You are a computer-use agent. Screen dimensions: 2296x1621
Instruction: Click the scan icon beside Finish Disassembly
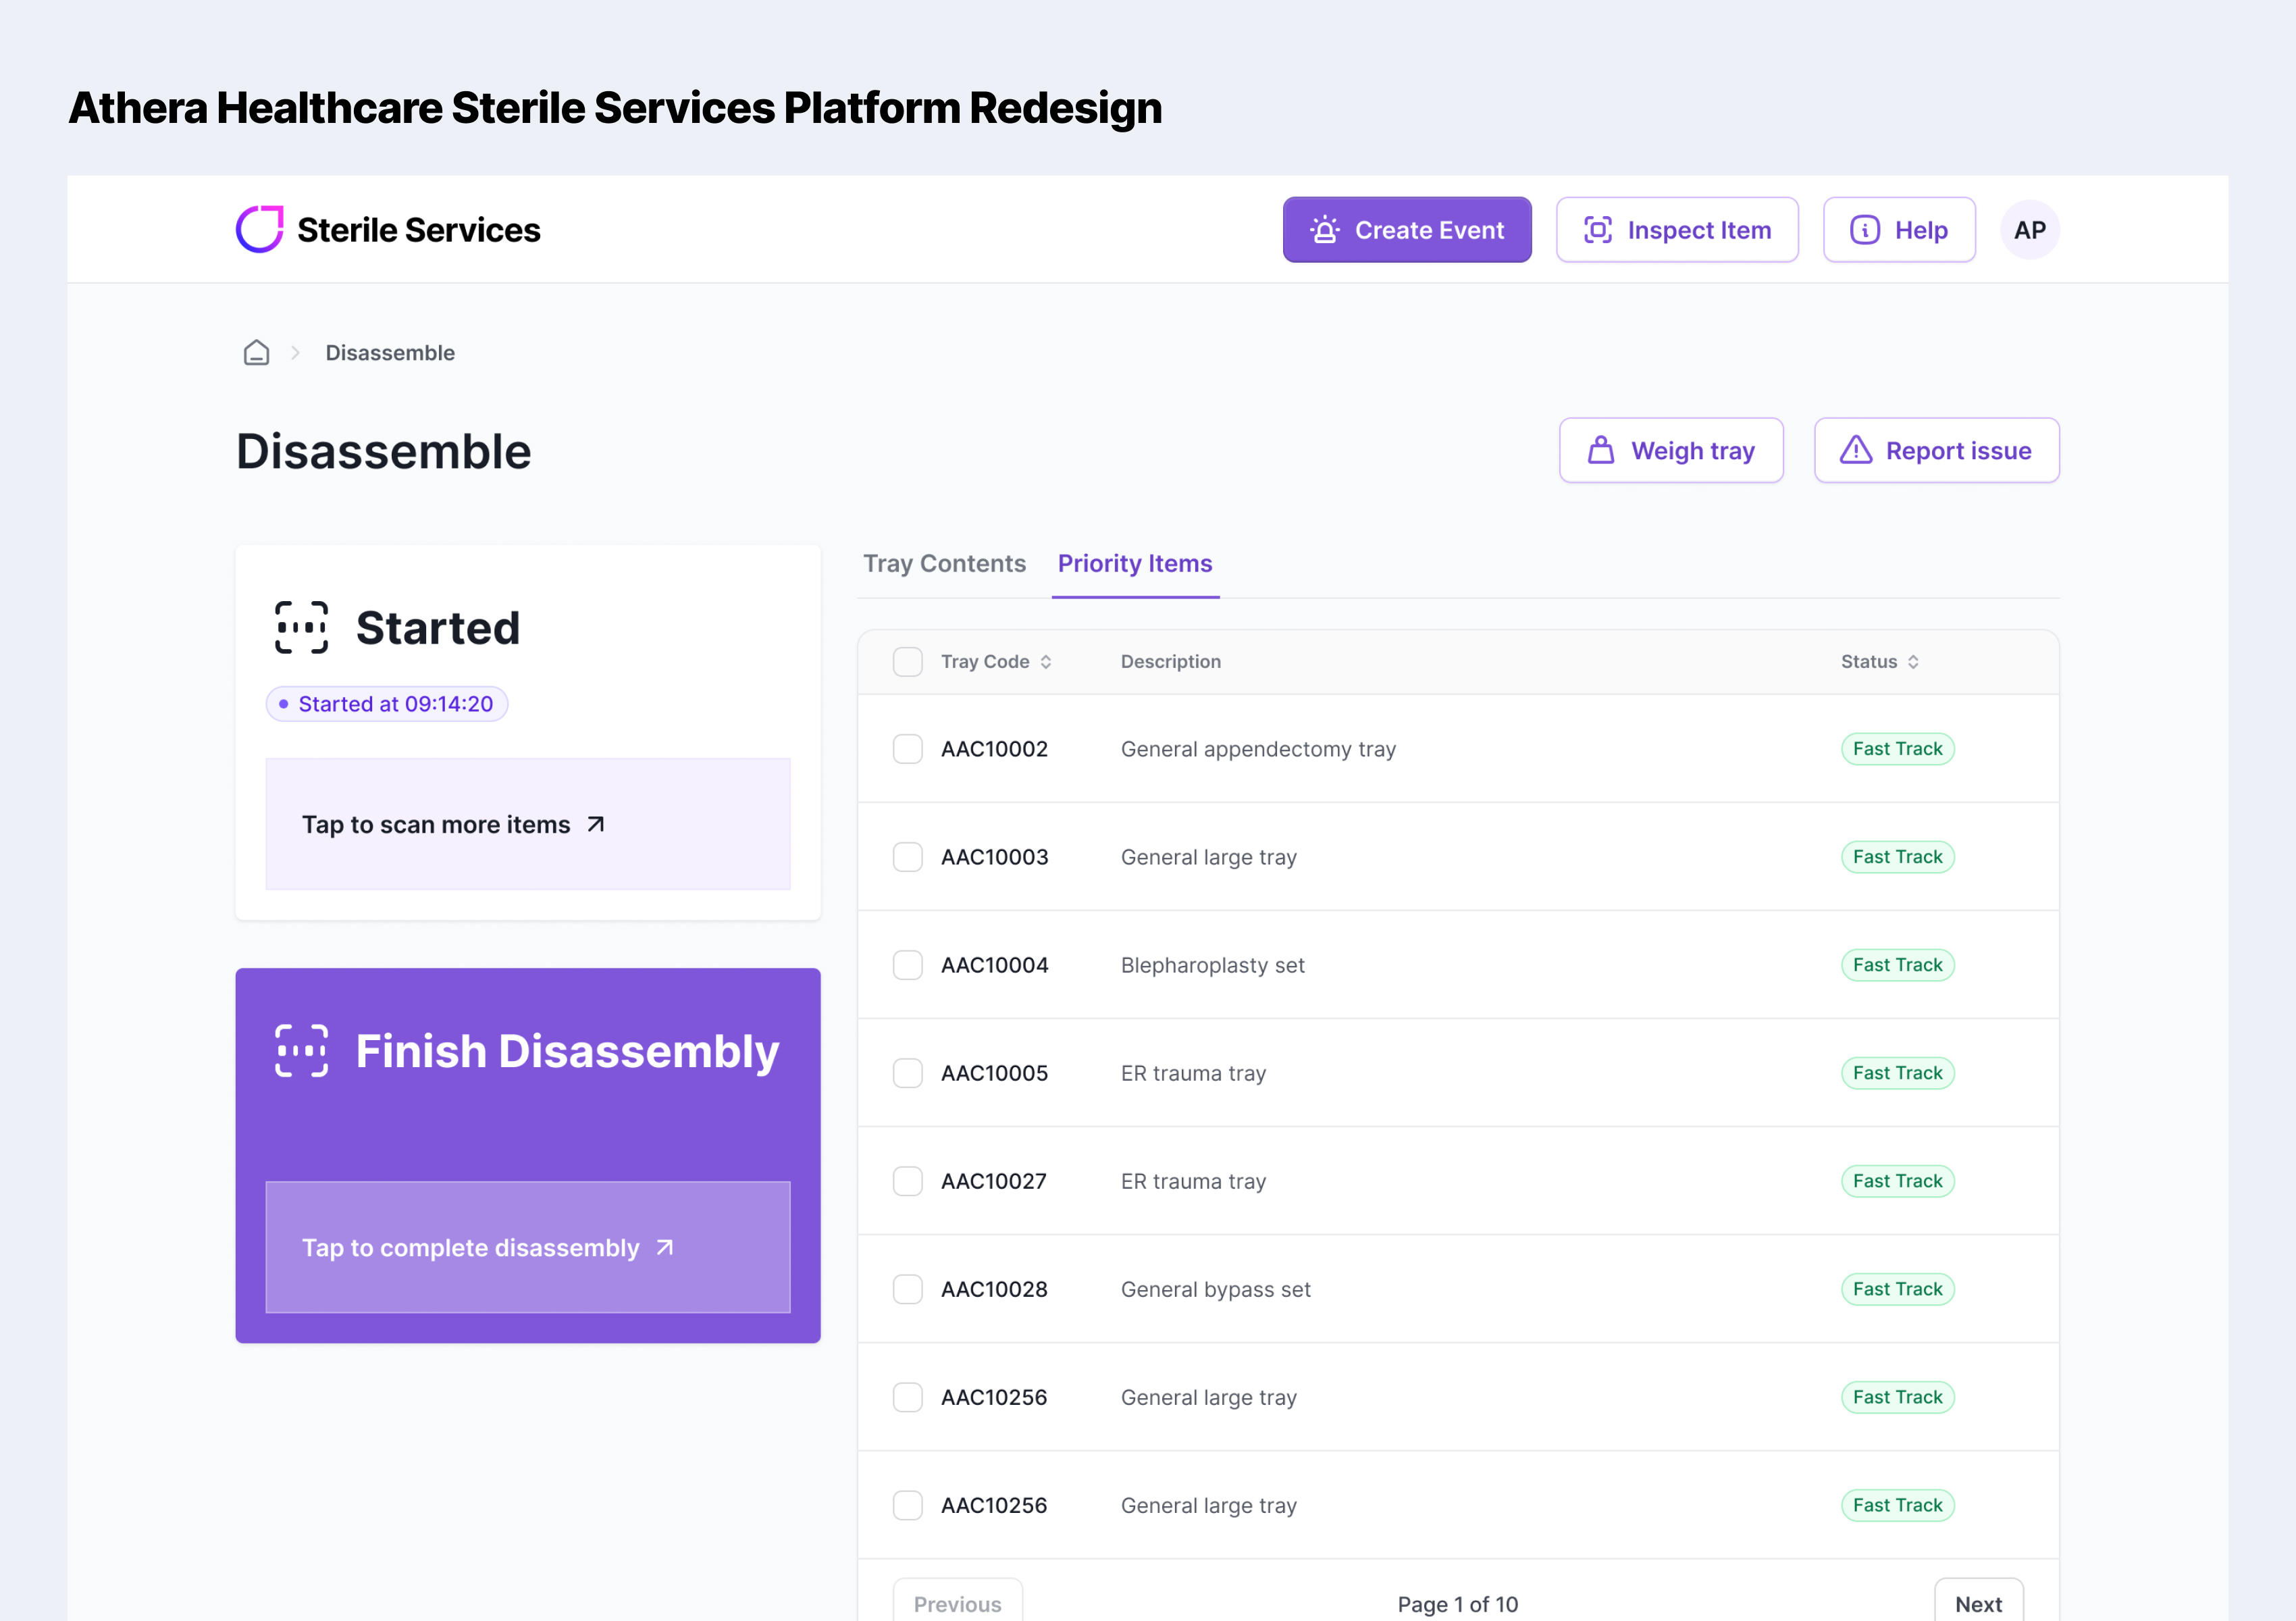tap(301, 1050)
